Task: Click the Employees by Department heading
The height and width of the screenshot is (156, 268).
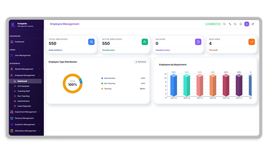Action: click(x=173, y=65)
